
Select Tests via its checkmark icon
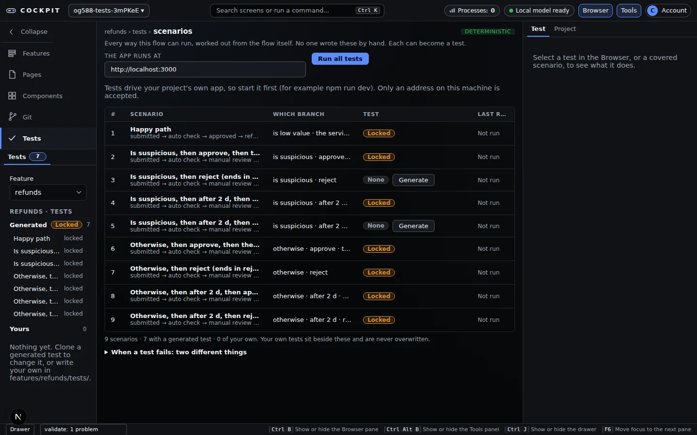[x=12, y=138]
